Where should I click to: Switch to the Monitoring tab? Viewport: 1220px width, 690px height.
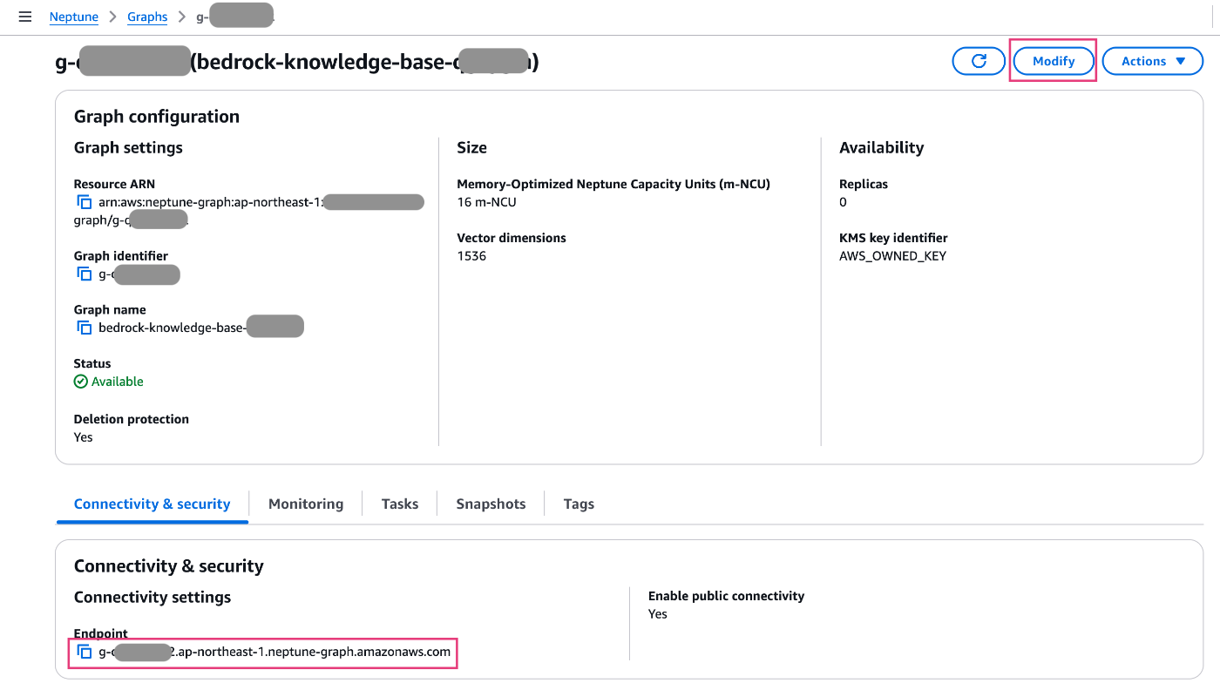tap(306, 504)
